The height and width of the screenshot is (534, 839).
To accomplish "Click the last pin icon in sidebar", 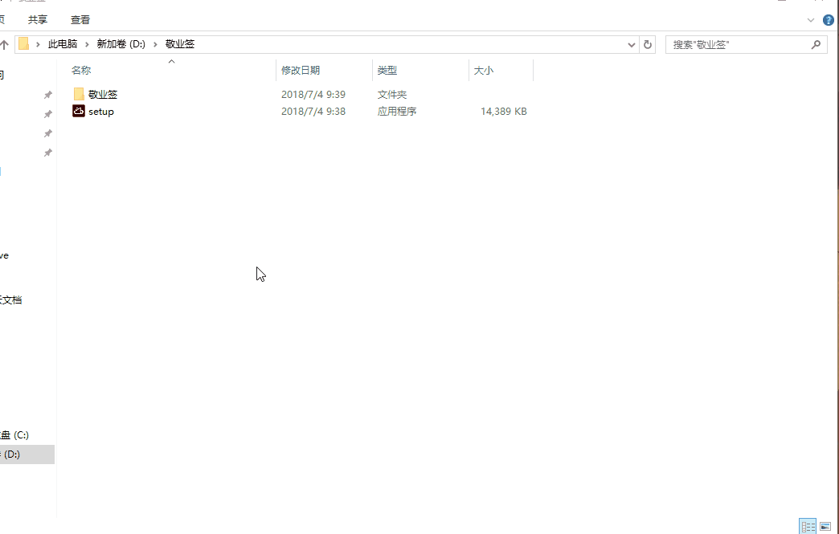I will [x=47, y=153].
